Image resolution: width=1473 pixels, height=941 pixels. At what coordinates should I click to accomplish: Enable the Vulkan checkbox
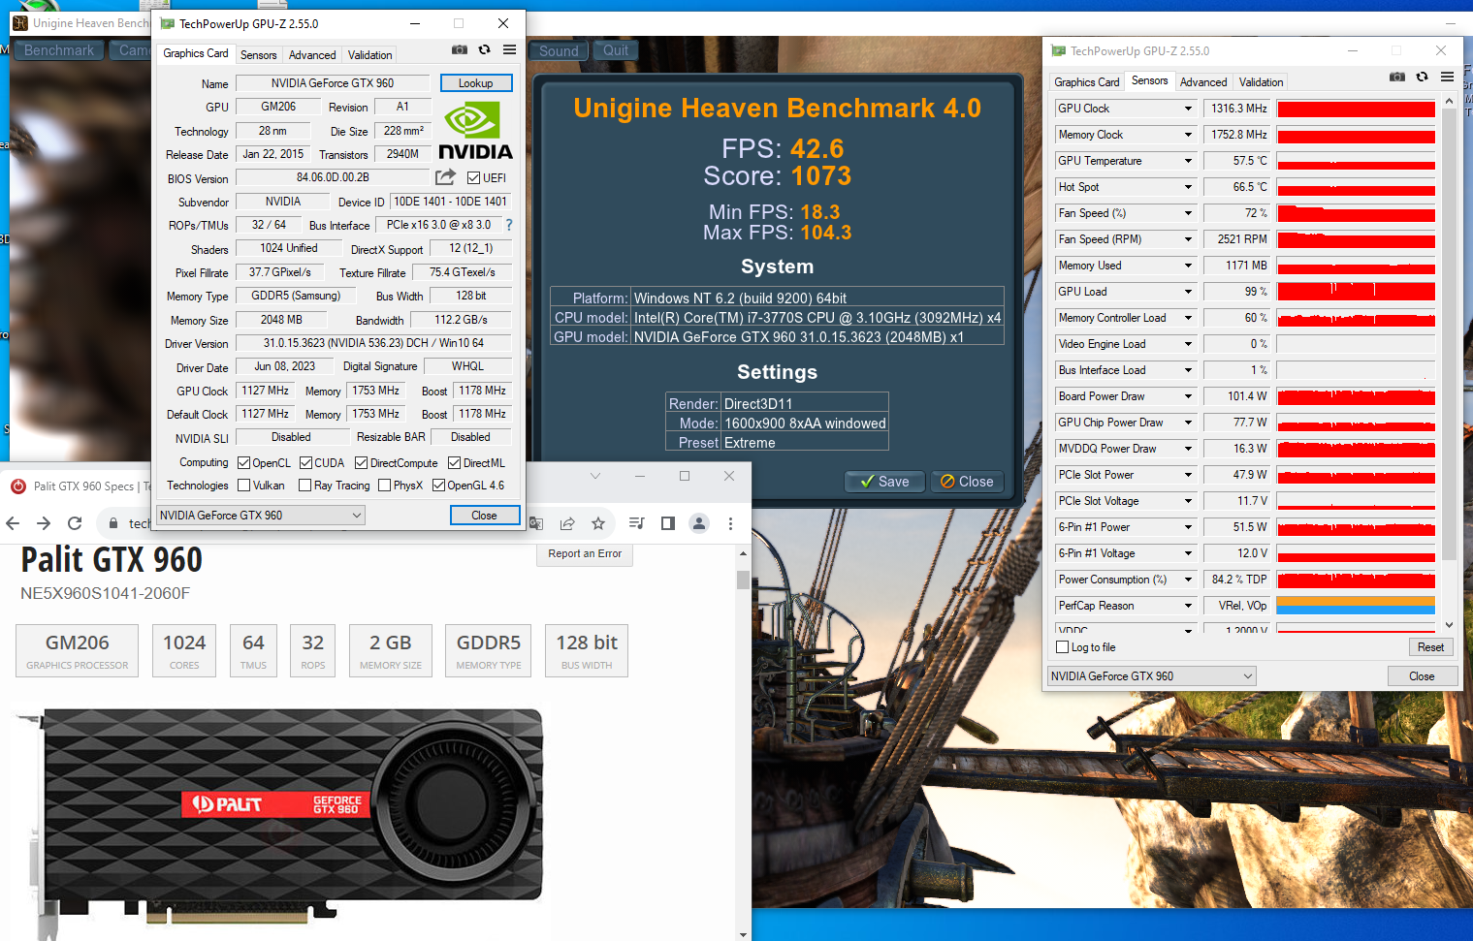point(244,486)
